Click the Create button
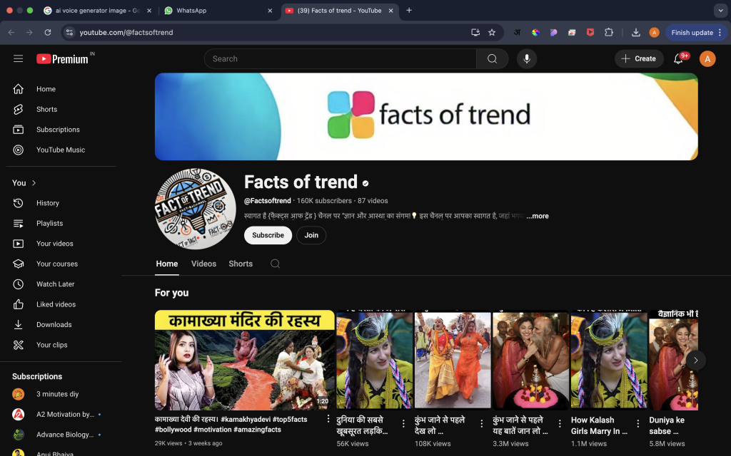Image resolution: width=731 pixels, height=456 pixels. pyautogui.click(x=639, y=58)
